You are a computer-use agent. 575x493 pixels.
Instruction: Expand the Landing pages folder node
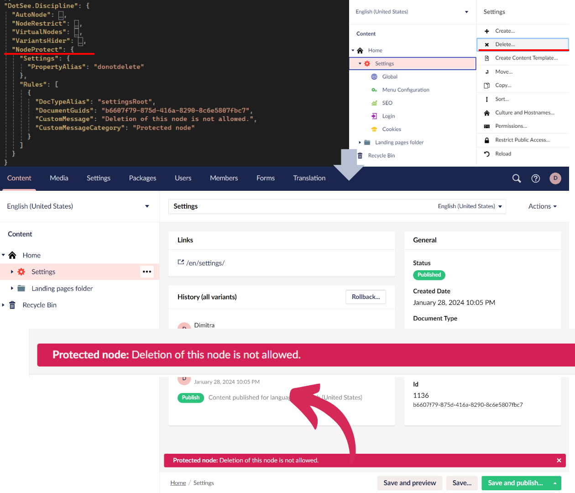click(12, 288)
